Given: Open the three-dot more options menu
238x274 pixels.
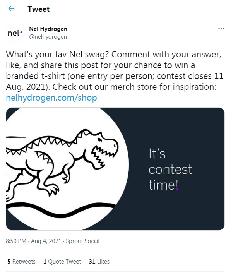Looking at the screenshot, I should tap(221, 29).
